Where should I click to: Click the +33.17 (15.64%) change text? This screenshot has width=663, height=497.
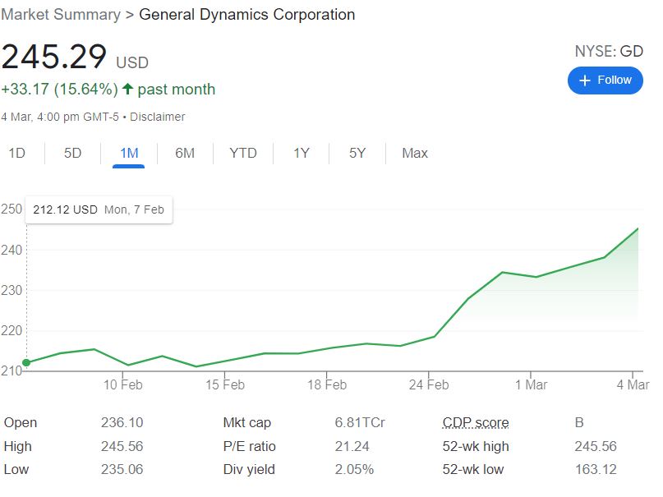pos(60,90)
